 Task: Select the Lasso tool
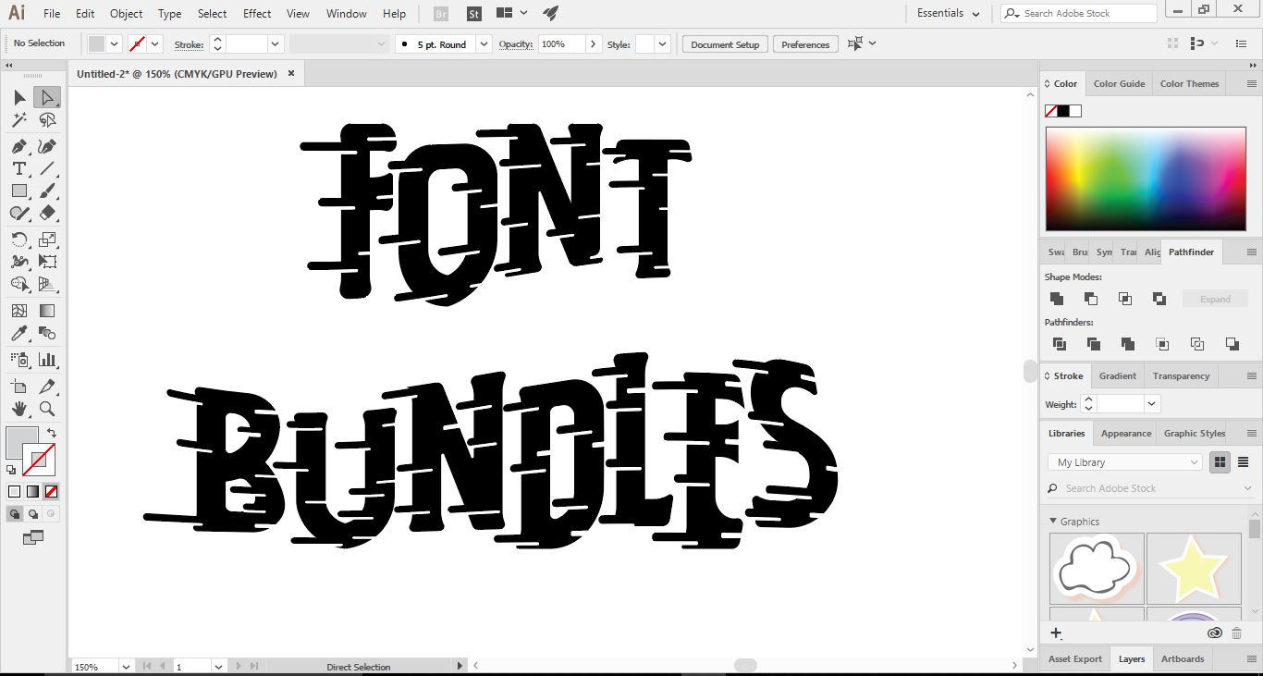[47, 120]
